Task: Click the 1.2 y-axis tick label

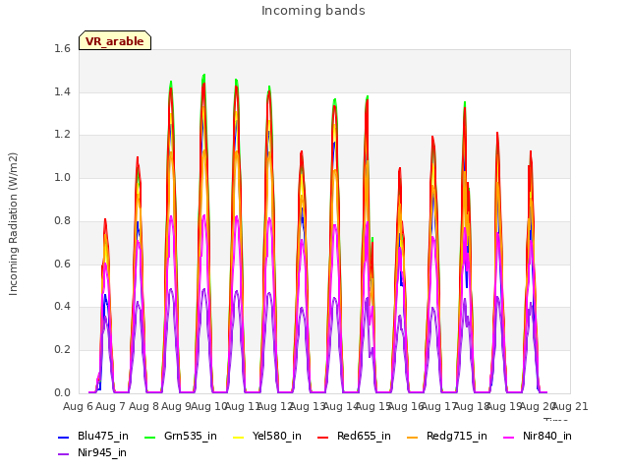Action: pyautogui.click(x=62, y=135)
